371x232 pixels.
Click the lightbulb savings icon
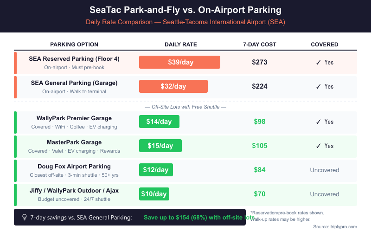coord(24,217)
